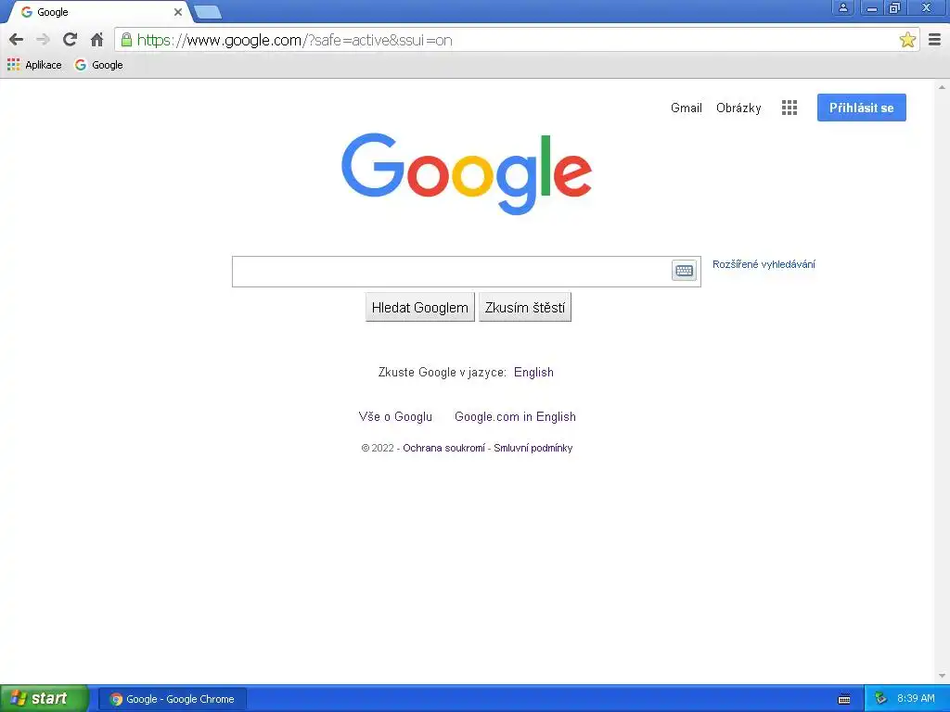Select Google Chrome taskbar button
The width and height of the screenshot is (950, 712).
coord(173,699)
